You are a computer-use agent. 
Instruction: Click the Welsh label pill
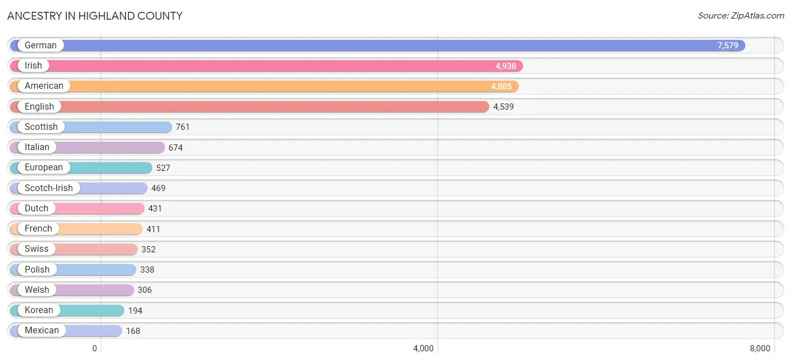(x=37, y=290)
